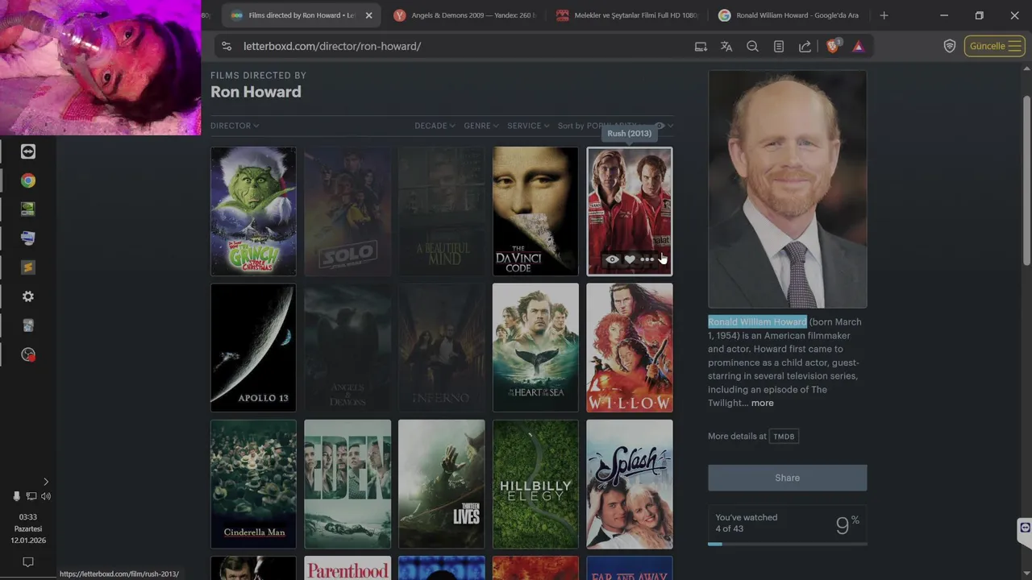Click the Share button
The image size is (1032, 580).
click(x=788, y=478)
